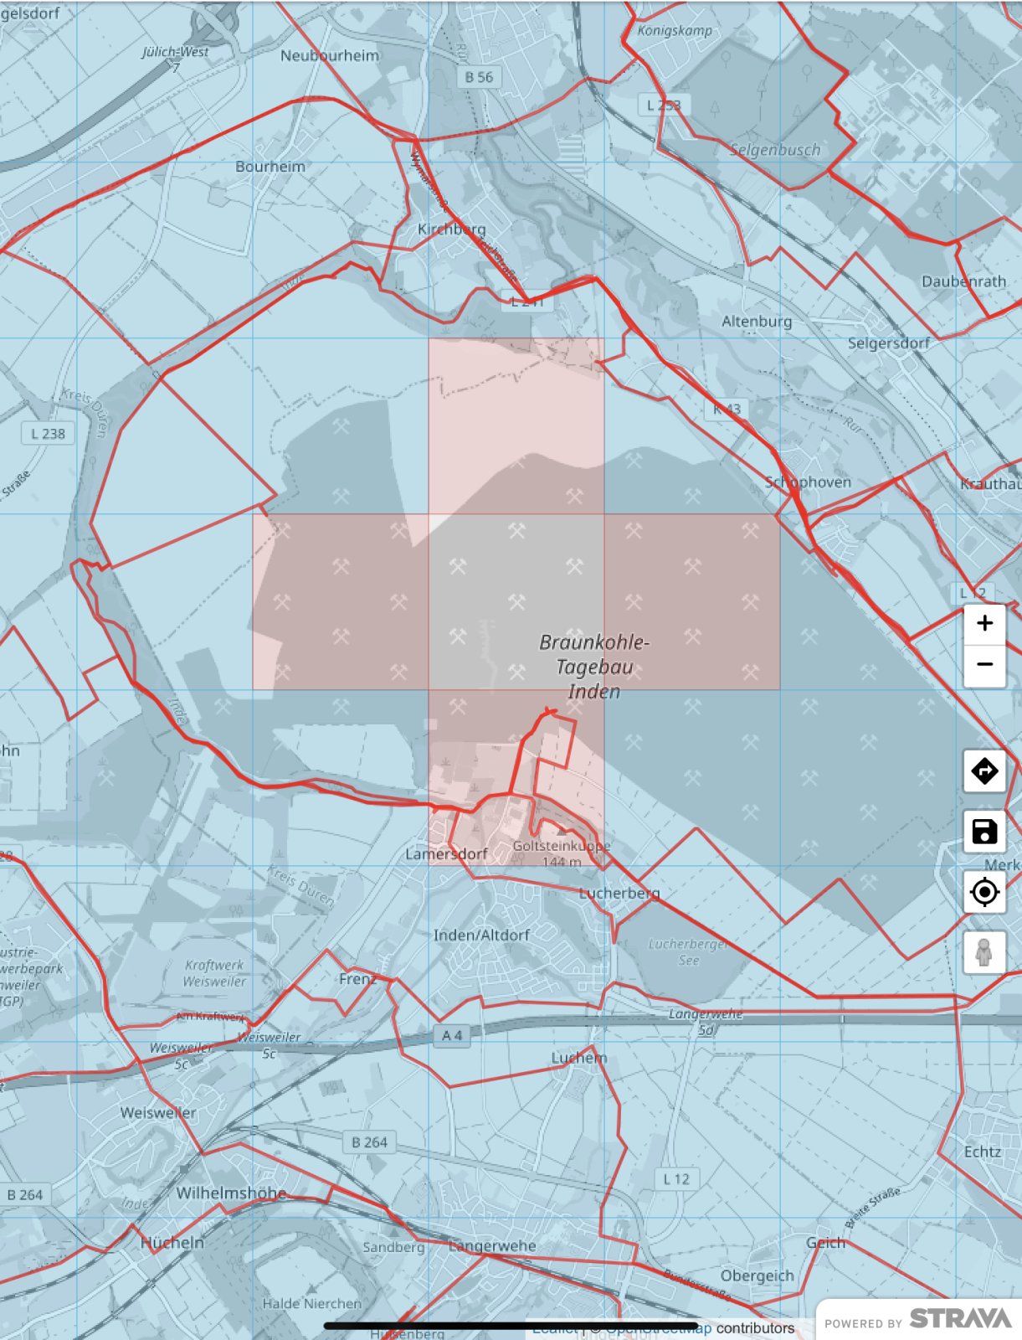Tap the Selgenbusch forest label
Screen dimensions: 1022x1340
[x=775, y=151]
